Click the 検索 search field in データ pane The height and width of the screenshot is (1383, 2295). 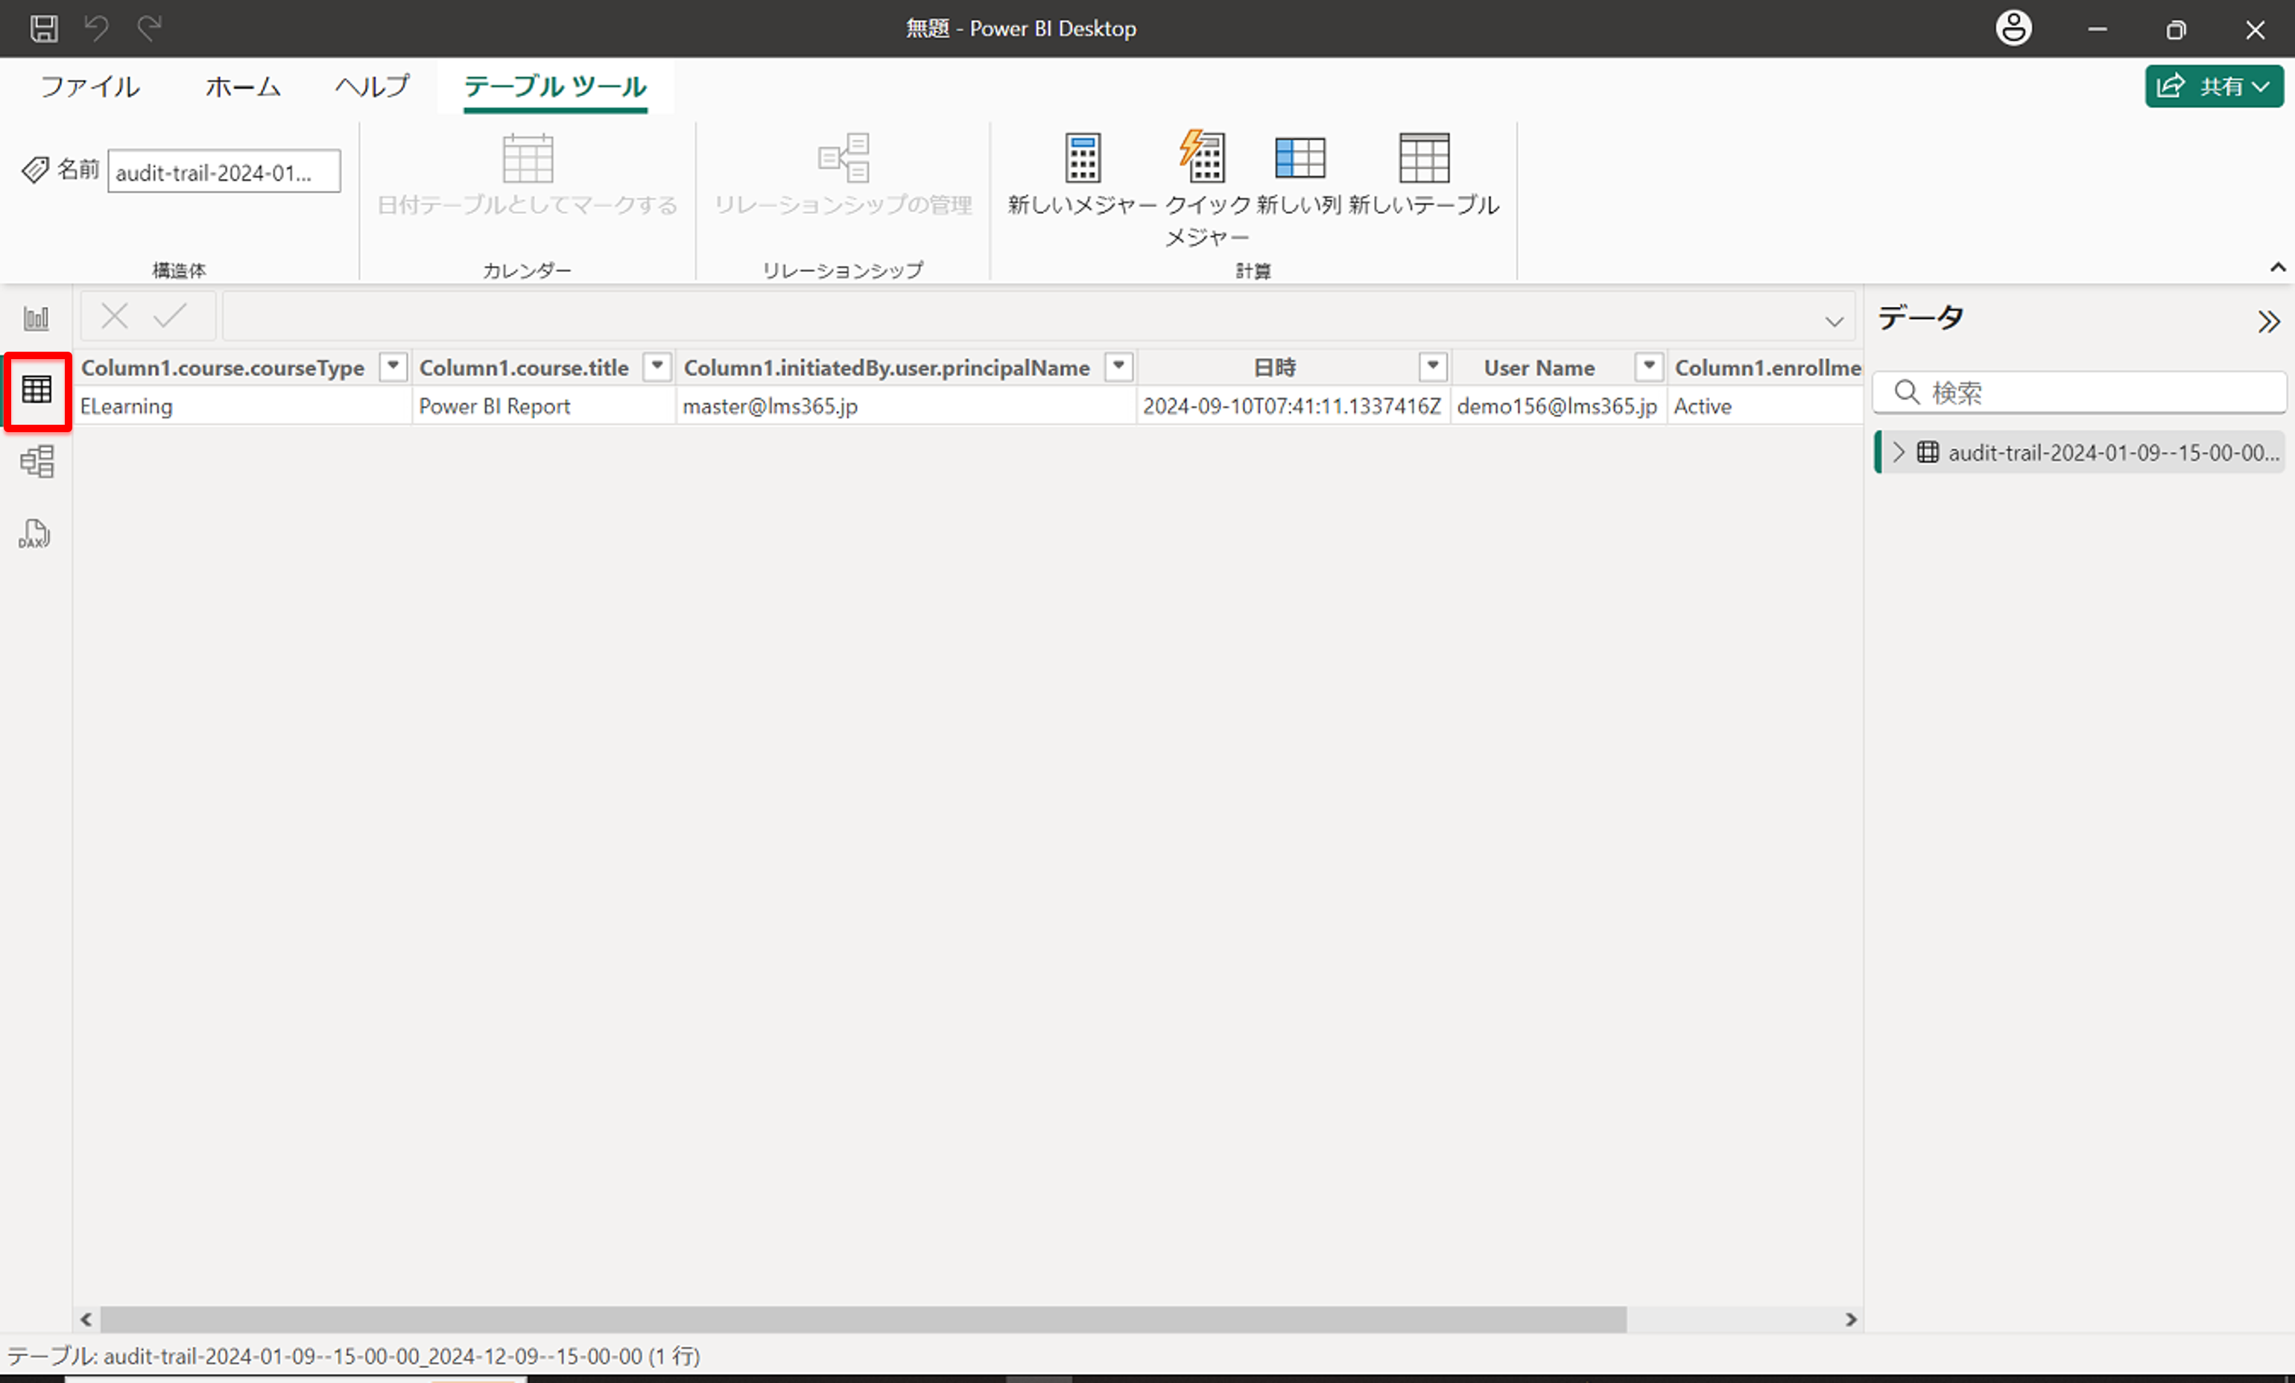(2078, 393)
